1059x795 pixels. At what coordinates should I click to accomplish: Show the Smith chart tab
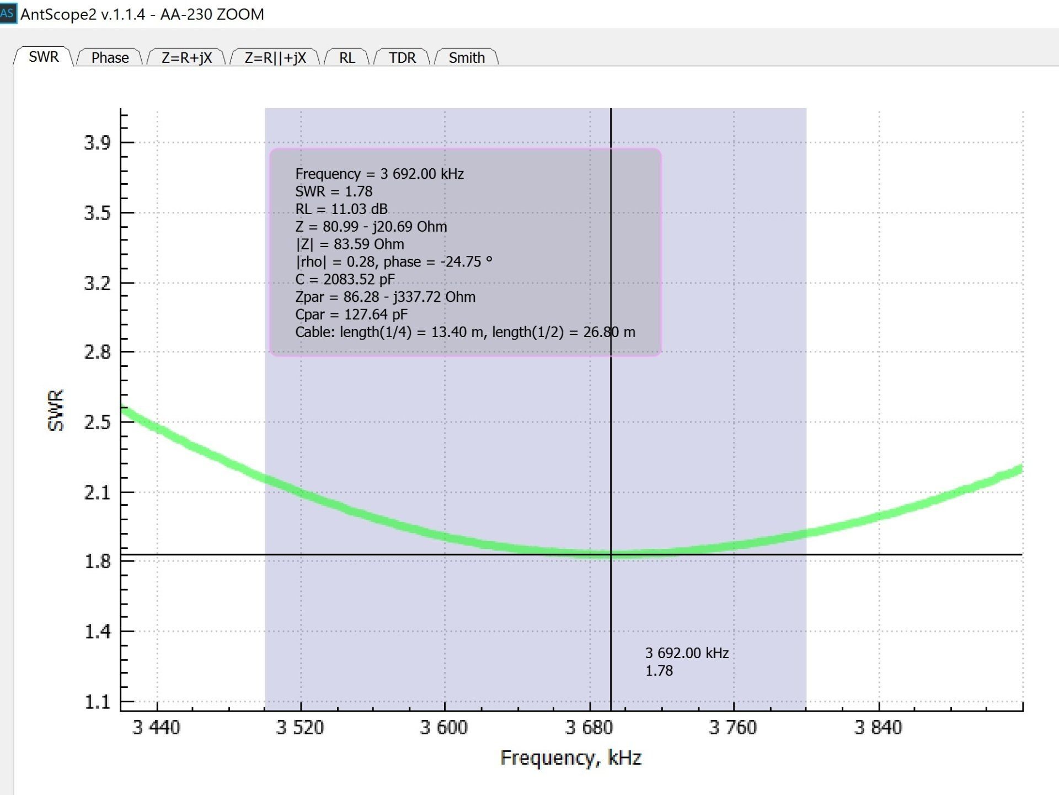pyautogui.click(x=467, y=57)
